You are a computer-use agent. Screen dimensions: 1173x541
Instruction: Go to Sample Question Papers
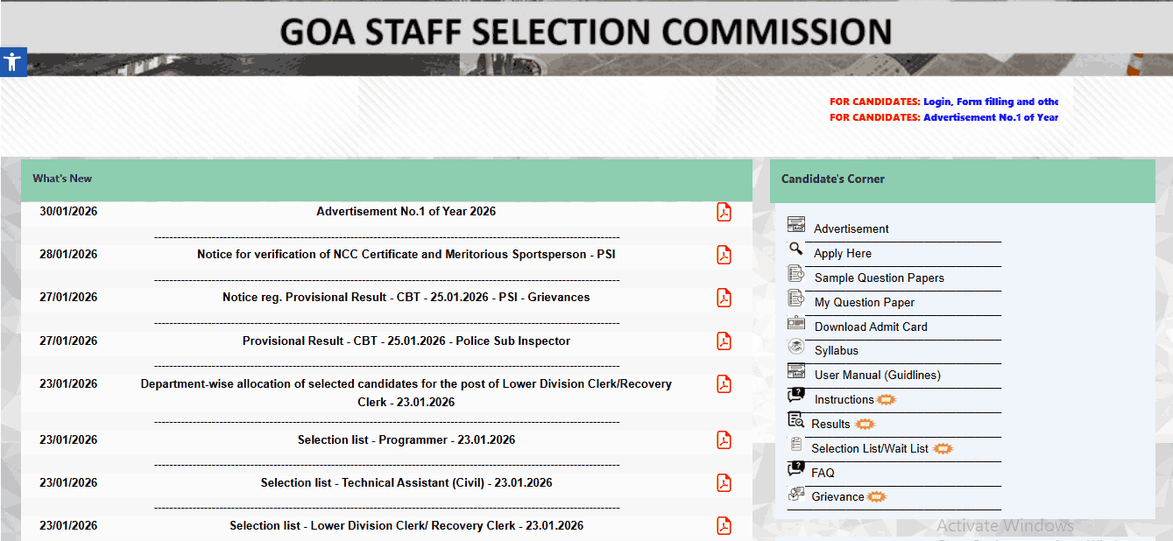(x=879, y=278)
